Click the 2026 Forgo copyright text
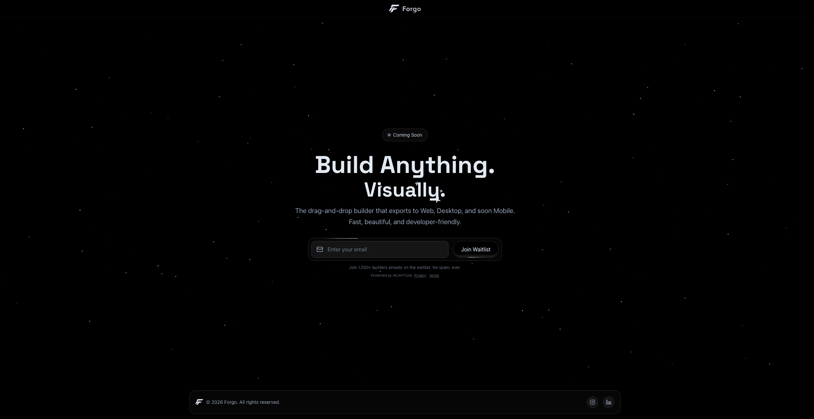This screenshot has height=419, width=814. 243,402
